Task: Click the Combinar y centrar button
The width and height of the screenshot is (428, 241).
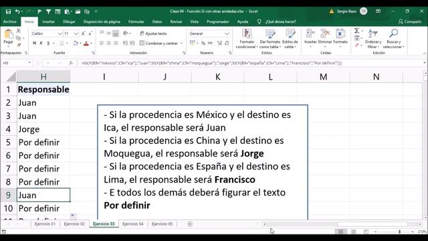Action: [159, 43]
